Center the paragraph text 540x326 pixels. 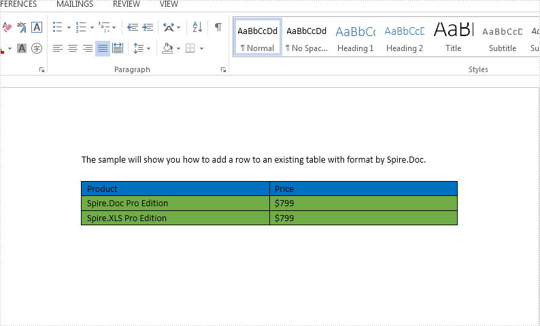(x=73, y=48)
